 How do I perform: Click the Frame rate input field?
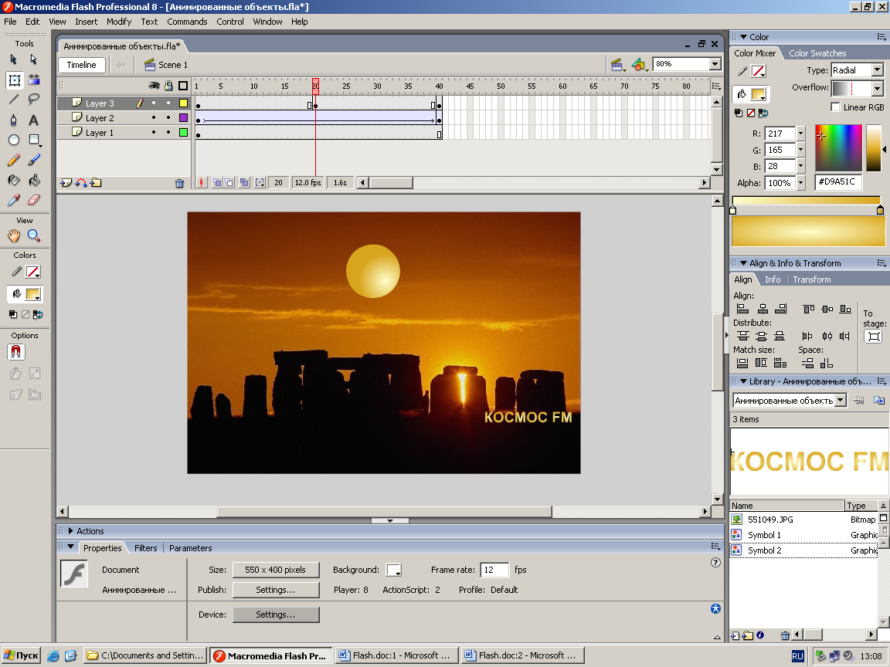(494, 570)
